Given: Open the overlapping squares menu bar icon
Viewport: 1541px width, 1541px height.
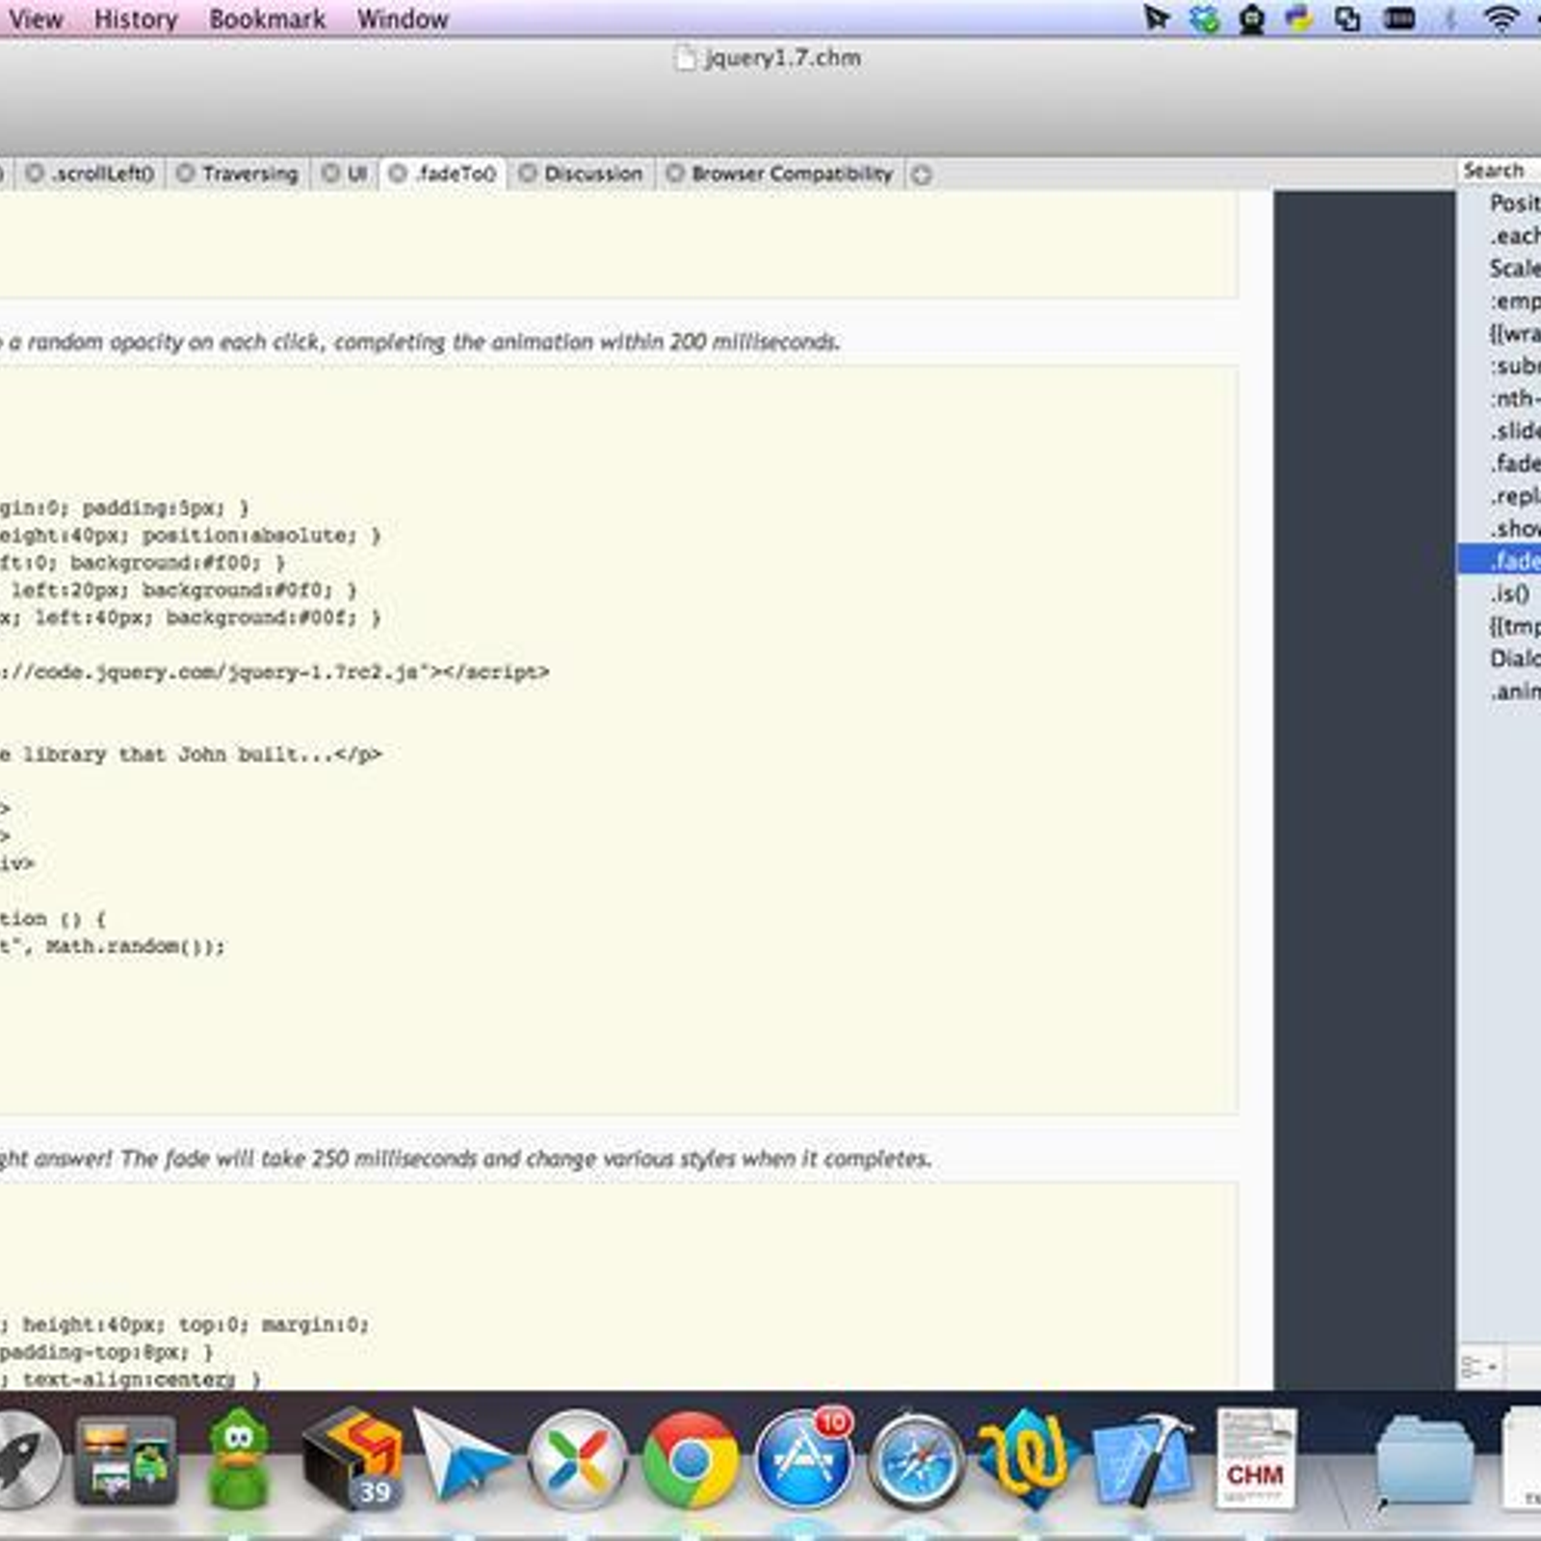Looking at the screenshot, I should tap(1347, 18).
